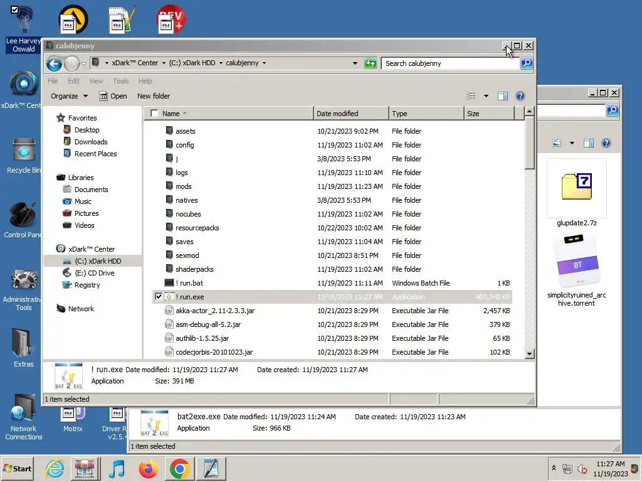Open the Tools menu
This screenshot has height=482, width=642.
(121, 81)
